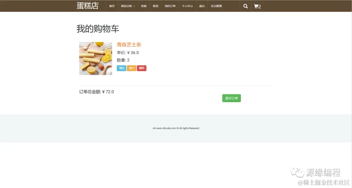
Task: Click the yellow 减少 button to reduce quantity
Action: point(131,68)
